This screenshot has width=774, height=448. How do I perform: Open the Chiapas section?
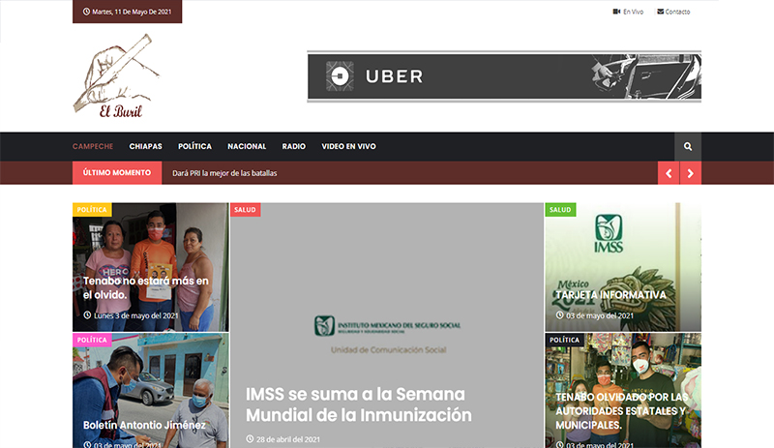click(x=146, y=146)
